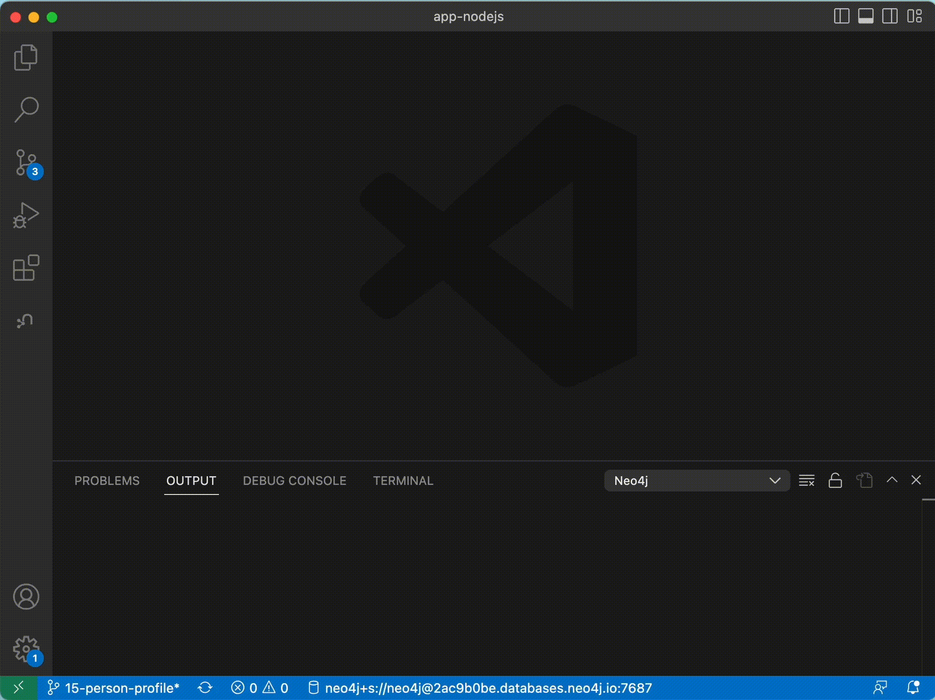The image size is (935, 700).
Task: Toggle bottom panel layout icon
Action: click(x=866, y=16)
